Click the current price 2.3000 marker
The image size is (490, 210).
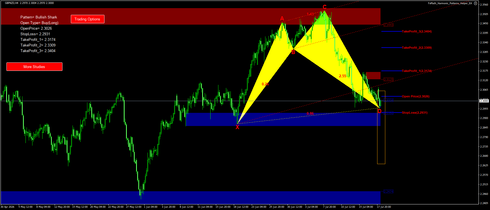coord(484,101)
